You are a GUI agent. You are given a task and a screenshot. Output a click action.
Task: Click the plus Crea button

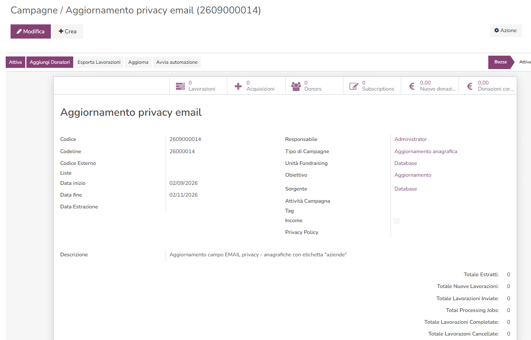click(x=68, y=31)
